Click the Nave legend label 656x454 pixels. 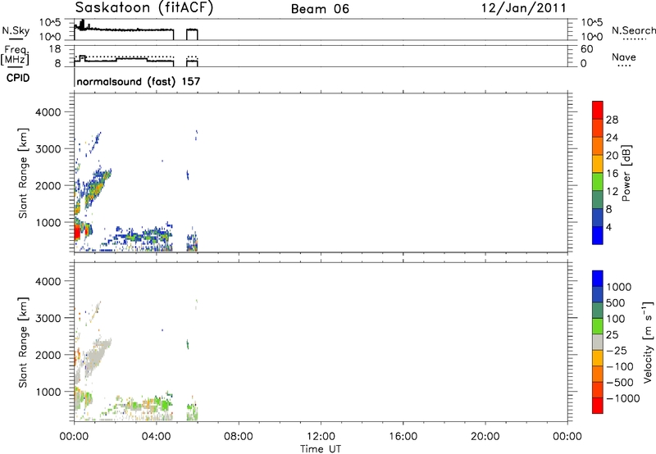[624, 57]
